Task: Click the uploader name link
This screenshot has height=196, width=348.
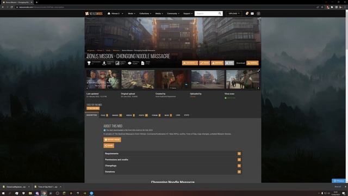Action: click(192, 97)
